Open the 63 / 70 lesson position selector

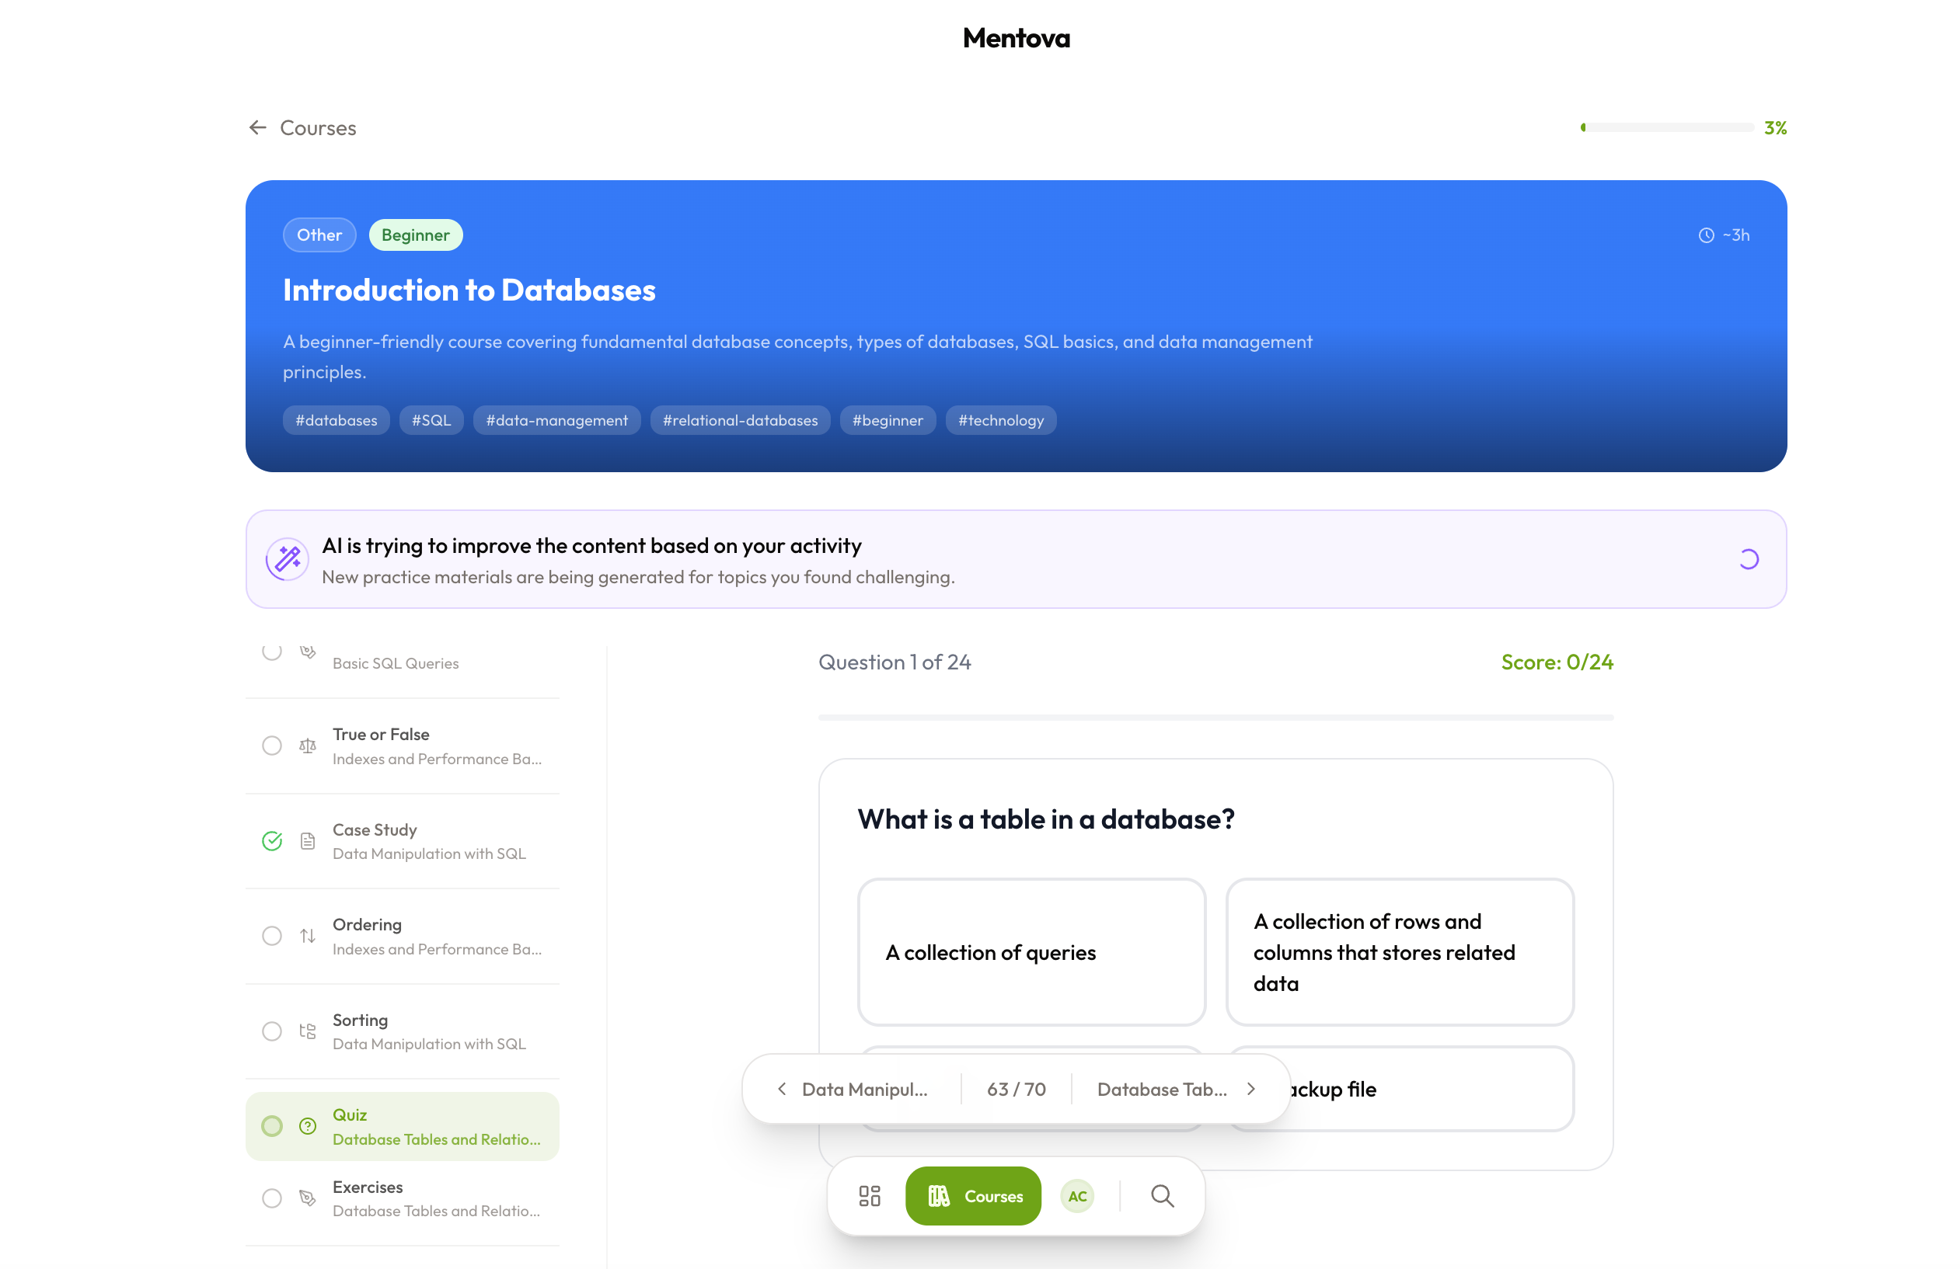tap(1017, 1089)
